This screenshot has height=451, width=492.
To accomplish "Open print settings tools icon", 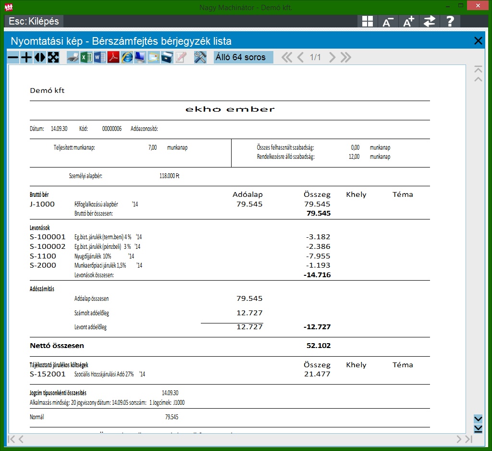I will [200, 58].
